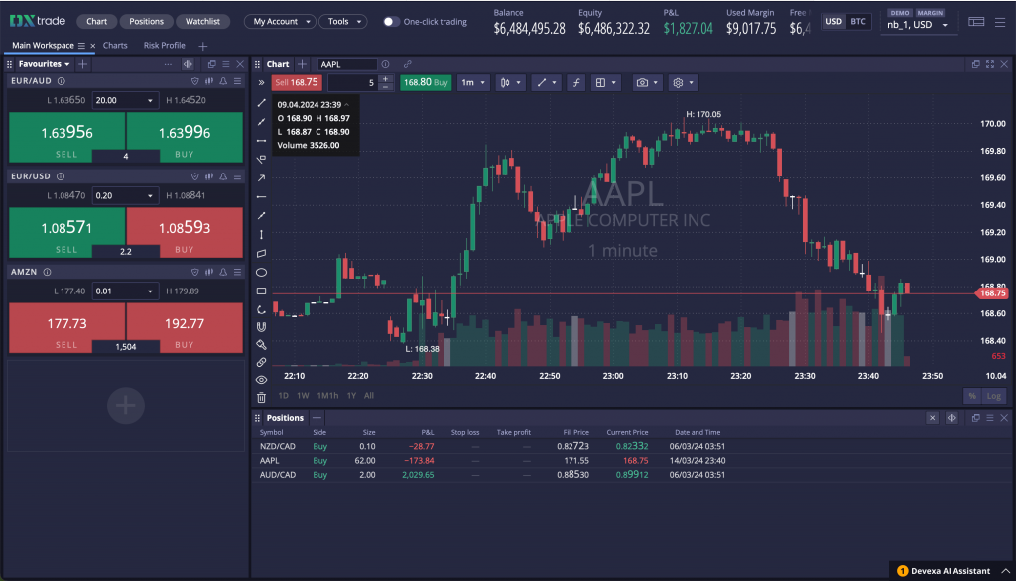Add new tab in Favourites panel
1016x581 pixels.
click(83, 64)
